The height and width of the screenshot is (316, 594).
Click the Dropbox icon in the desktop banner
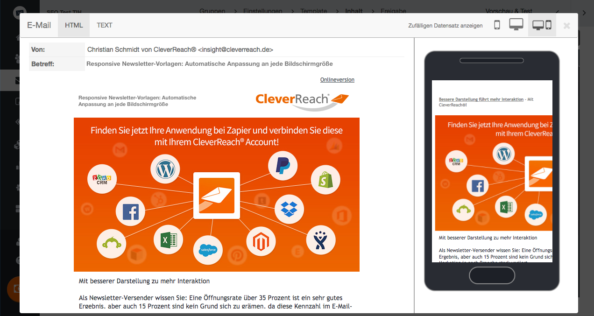coord(289,209)
